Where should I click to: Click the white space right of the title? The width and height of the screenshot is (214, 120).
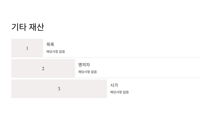click(x=125, y=27)
